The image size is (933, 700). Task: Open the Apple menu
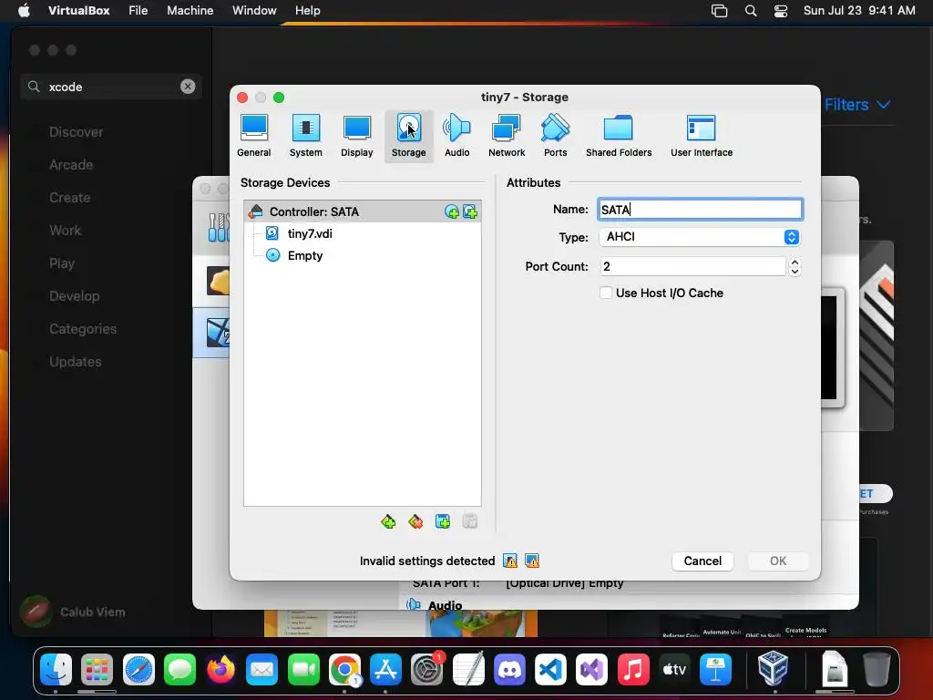[x=24, y=11]
